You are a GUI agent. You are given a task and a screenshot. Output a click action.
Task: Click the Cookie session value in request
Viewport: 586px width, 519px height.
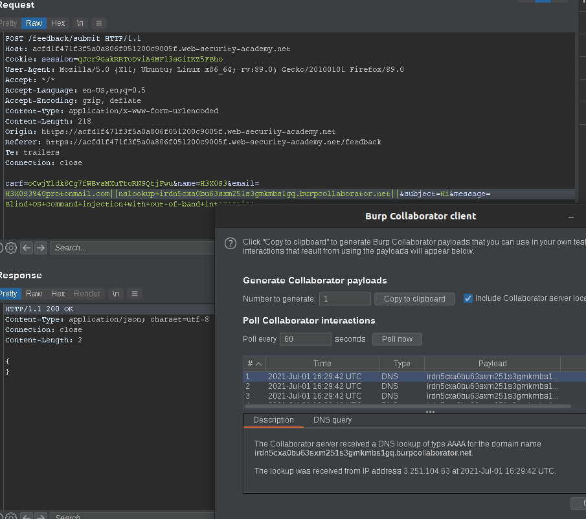(x=150, y=59)
